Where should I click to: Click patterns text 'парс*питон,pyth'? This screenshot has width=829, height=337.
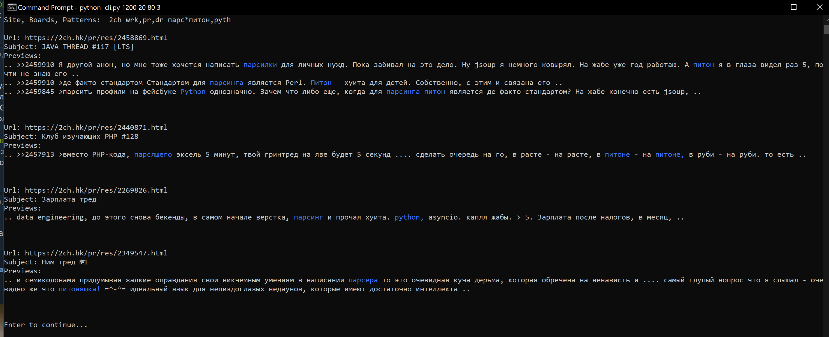(x=199, y=20)
